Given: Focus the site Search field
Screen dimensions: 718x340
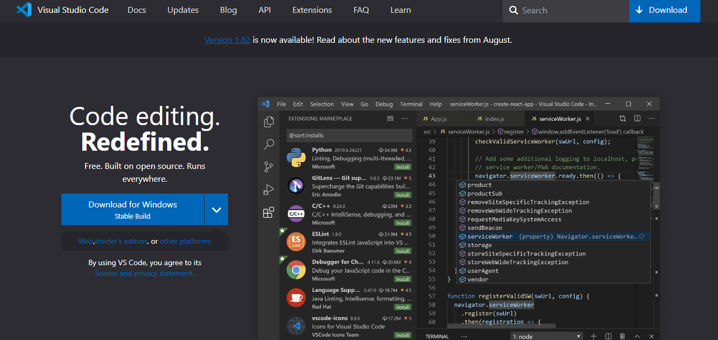Looking at the screenshot, I should tap(566, 11).
